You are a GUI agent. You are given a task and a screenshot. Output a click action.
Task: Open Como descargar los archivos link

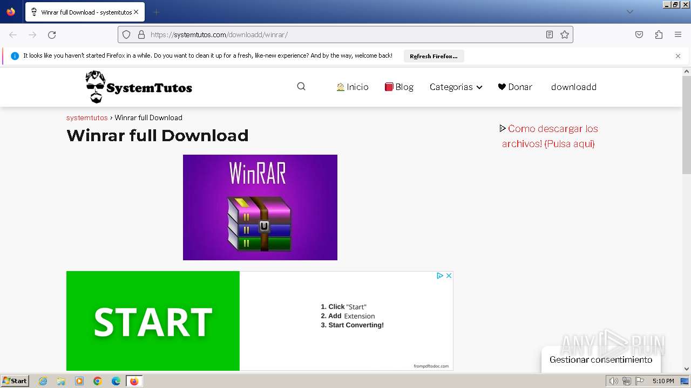[548, 136]
